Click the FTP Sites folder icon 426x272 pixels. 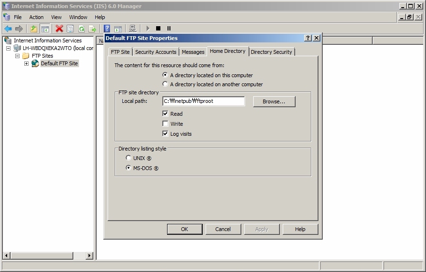[x=26, y=56]
